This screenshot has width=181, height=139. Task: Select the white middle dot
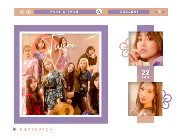click(160, 11)
